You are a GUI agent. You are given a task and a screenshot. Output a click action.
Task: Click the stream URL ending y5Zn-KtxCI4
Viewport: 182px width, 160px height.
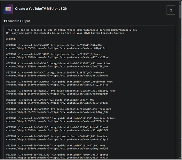click(x=57, y=158)
